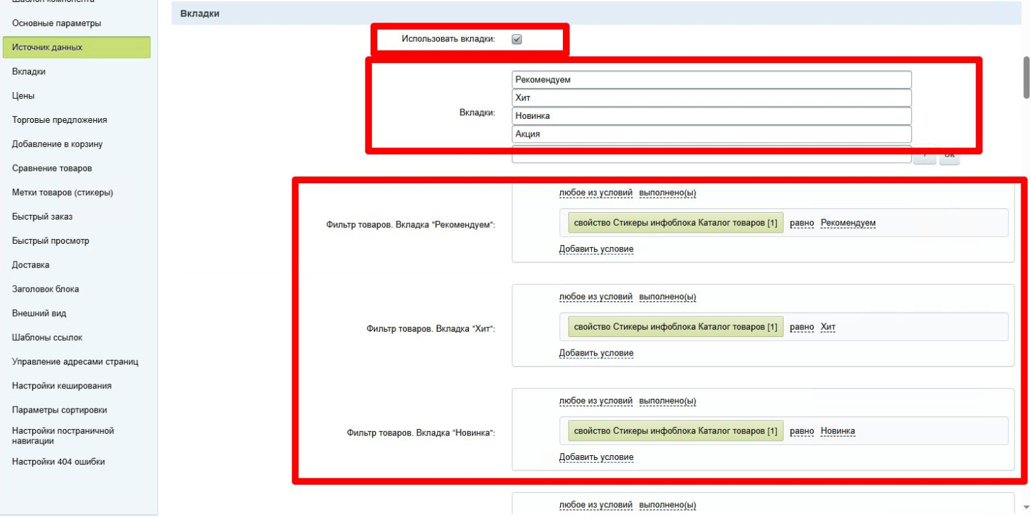Image resolution: width=1031 pixels, height=517 pixels.
Task: Click "Добавить условие" in the Хит filter
Action: point(596,353)
